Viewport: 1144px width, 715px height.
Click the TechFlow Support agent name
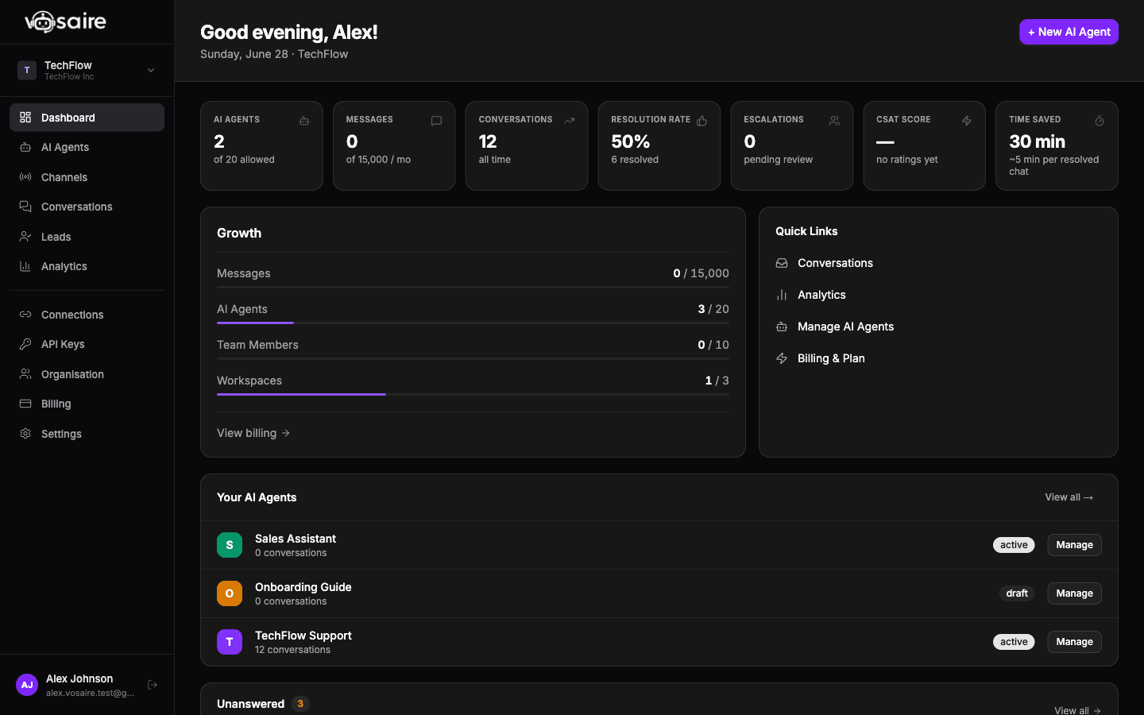[303, 636]
